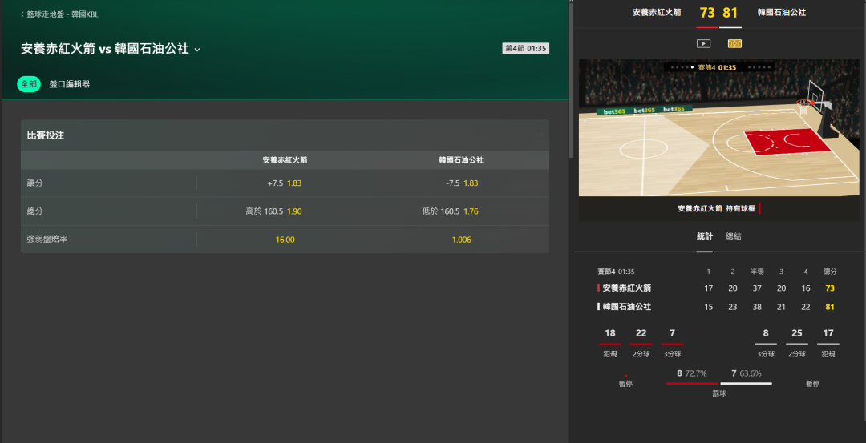
Task: Click 韓國石油公社 name in header scoreboard
Action: (x=782, y=12)
